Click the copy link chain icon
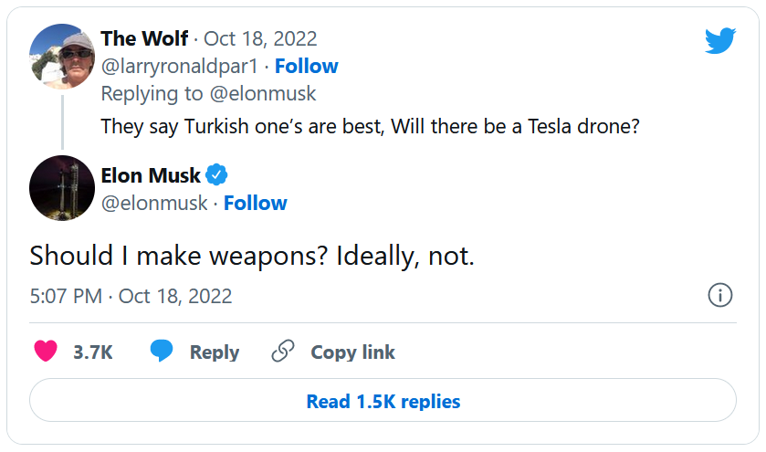The height and width of the screenshot is (452, 766). [283, 352]
